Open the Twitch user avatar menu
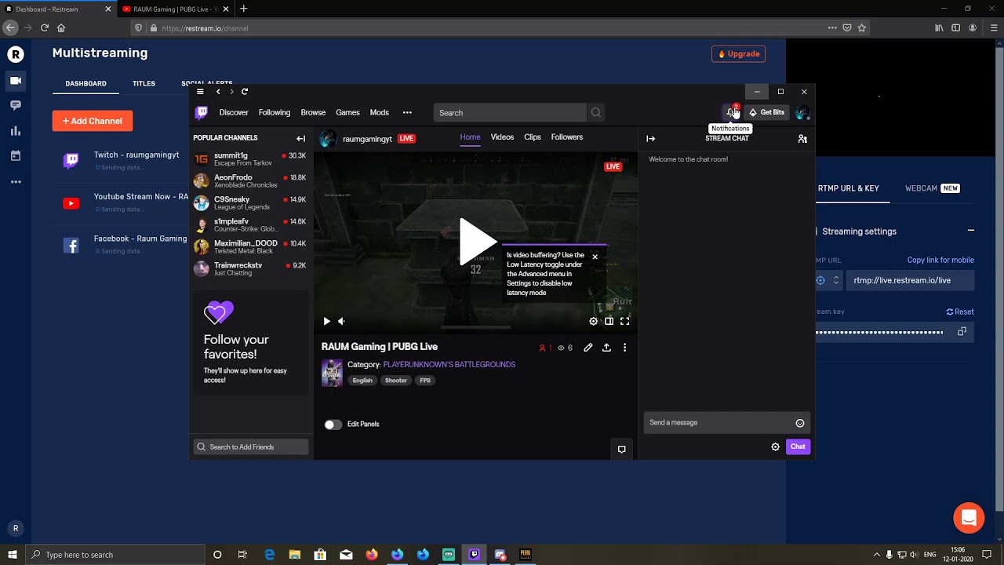 802,112
